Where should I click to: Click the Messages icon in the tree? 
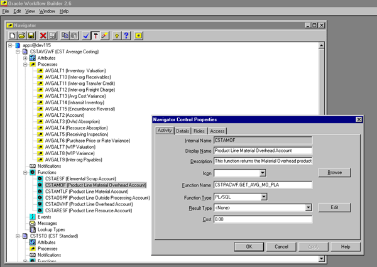coord(33,223)
